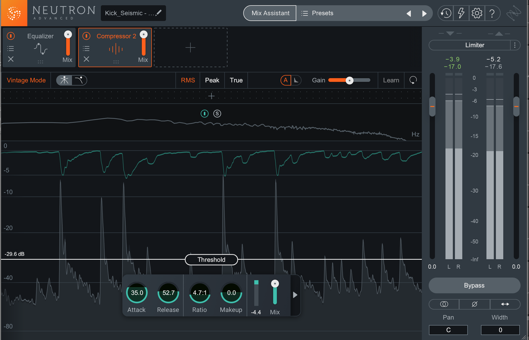Grab the Compressor 2 module drag handle dots
The width and height of the screenshot is (529, 340).
pos(116,62)
